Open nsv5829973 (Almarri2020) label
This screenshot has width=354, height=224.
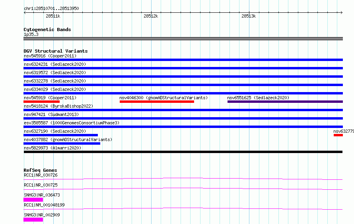click(x=53, y=148)
